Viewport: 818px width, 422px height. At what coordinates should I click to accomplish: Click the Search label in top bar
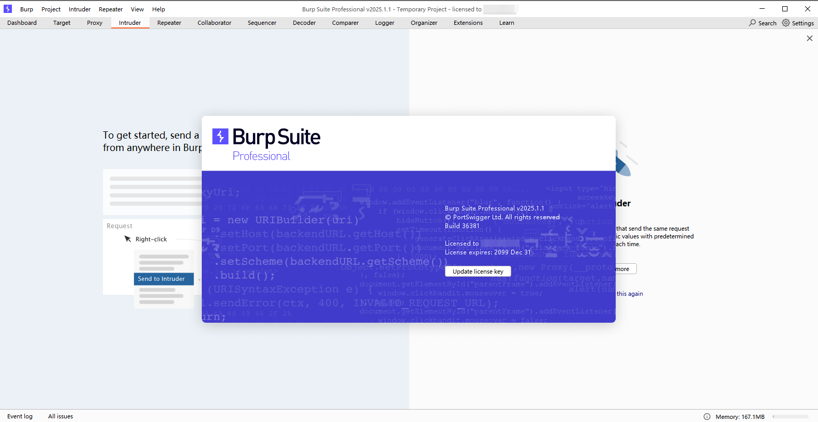(767, 23)
